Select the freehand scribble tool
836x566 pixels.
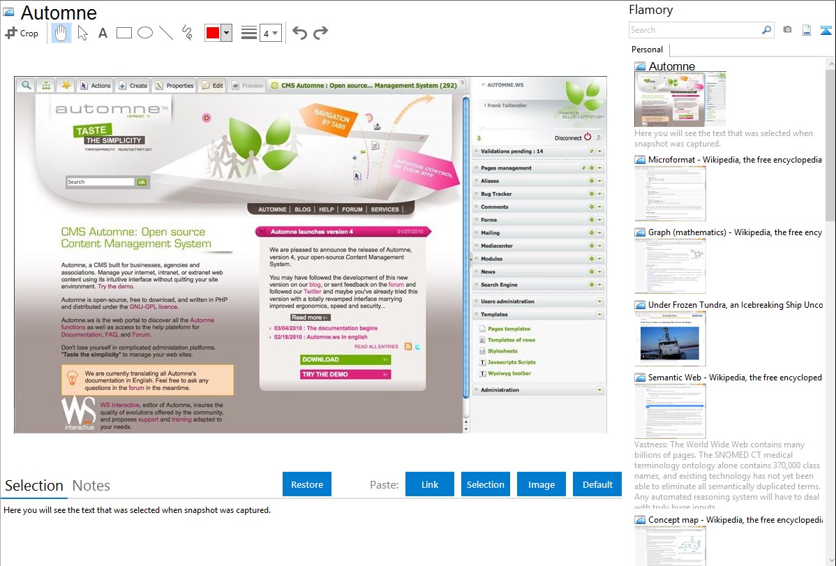[x=187, y=33]
